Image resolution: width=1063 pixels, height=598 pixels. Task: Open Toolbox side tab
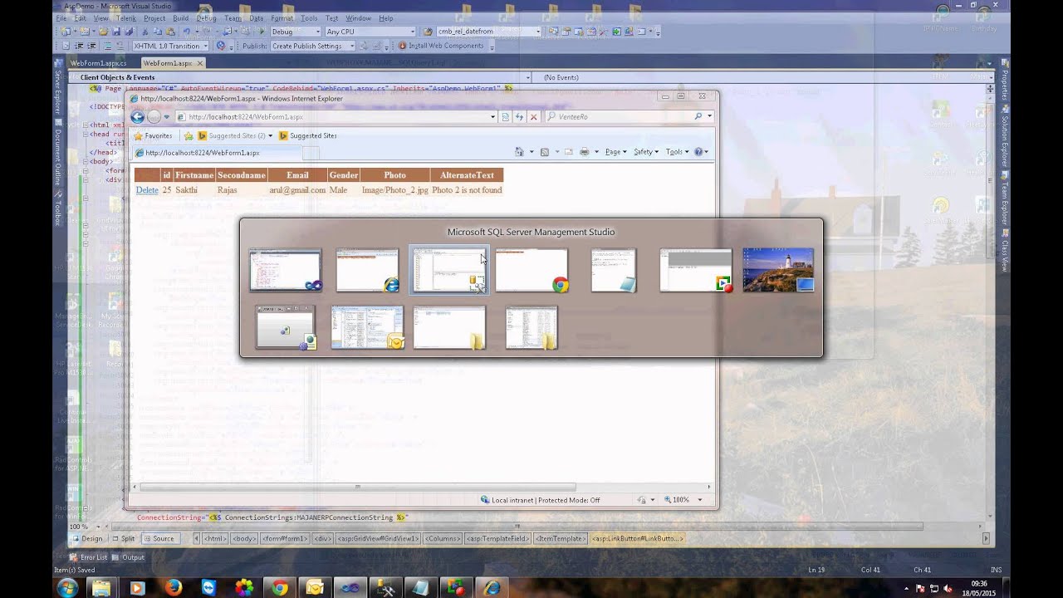tap(58, 208)
